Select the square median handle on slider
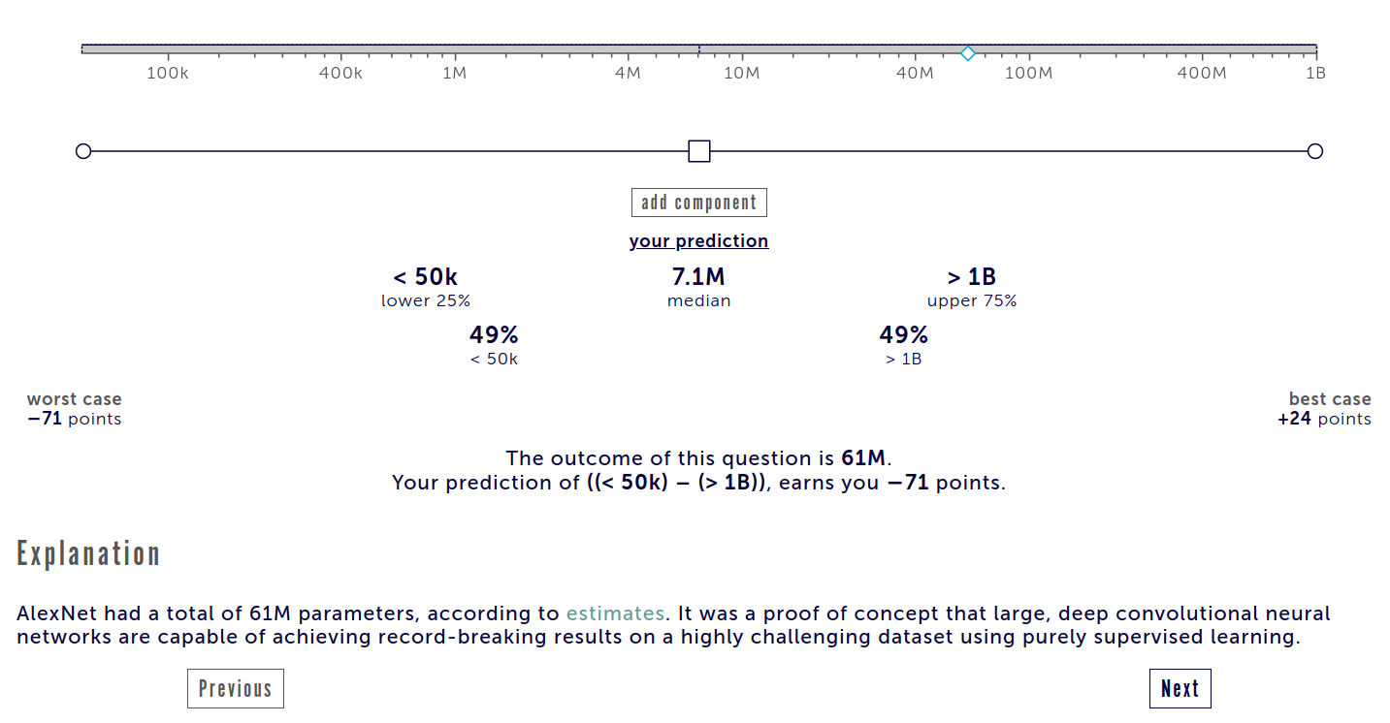 pos(699,151)
